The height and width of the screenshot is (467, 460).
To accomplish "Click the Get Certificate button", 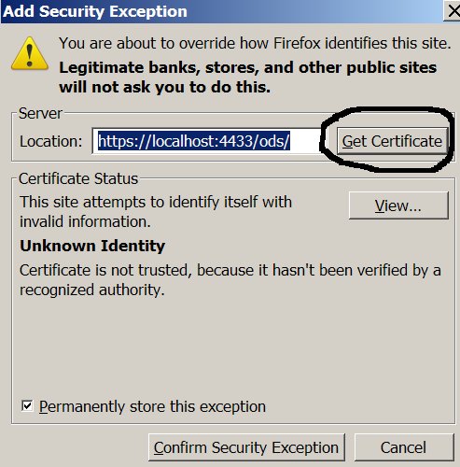I will (392, 141).
